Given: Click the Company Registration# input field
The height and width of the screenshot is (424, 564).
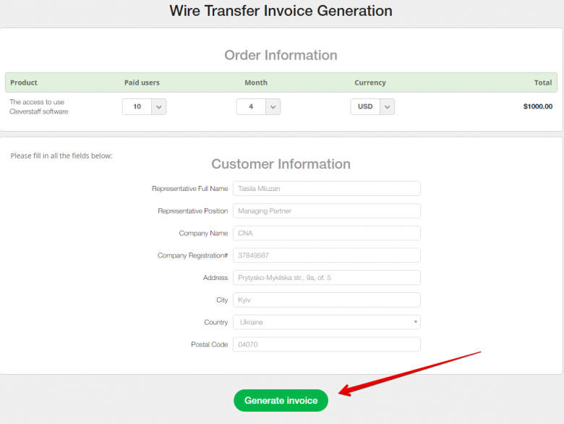Looking at the screenshot, I should point(326,255).
